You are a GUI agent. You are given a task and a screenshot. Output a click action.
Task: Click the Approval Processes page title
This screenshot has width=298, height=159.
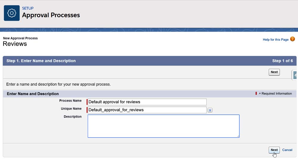51,15
